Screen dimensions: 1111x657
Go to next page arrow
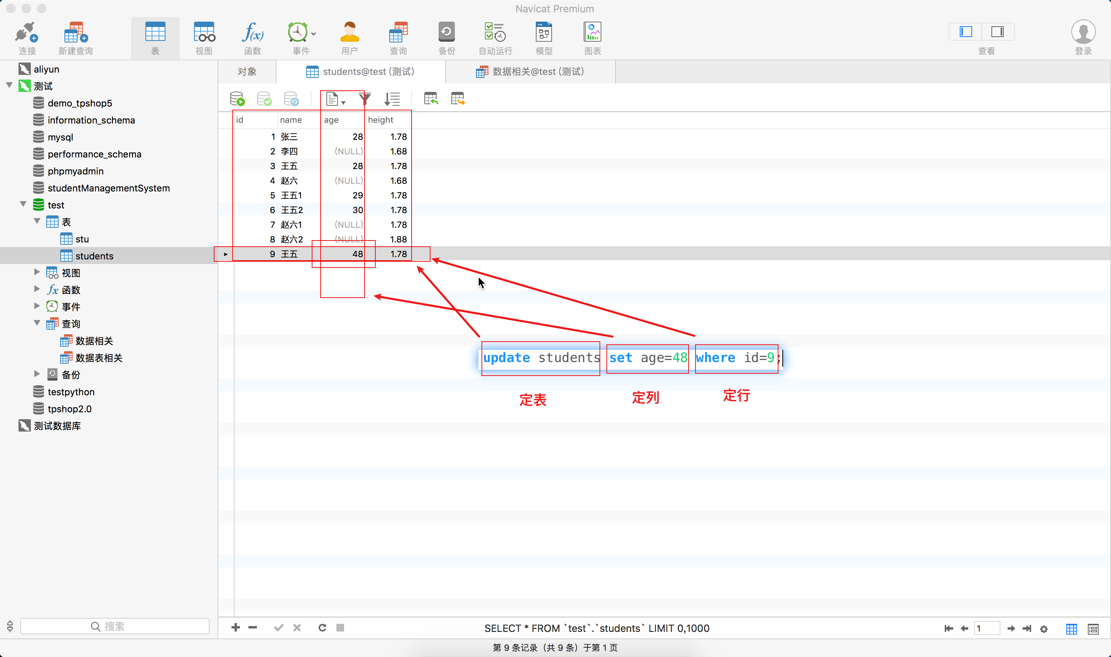coord(1011,629)
